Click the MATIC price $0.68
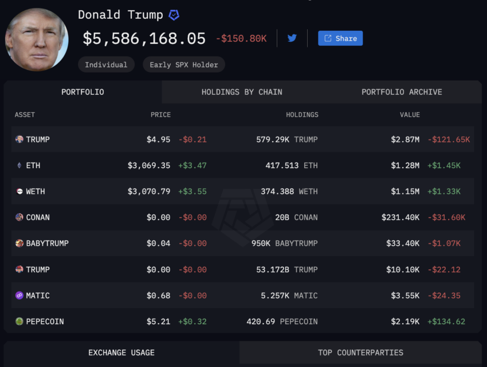Screen dimensions: 487x367 [x=158, y=296]
